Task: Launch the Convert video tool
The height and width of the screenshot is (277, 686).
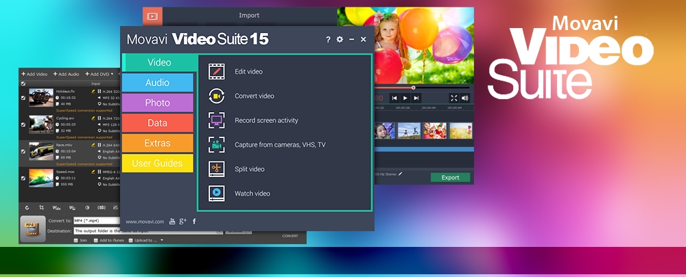Action: (x=241, y=96)
